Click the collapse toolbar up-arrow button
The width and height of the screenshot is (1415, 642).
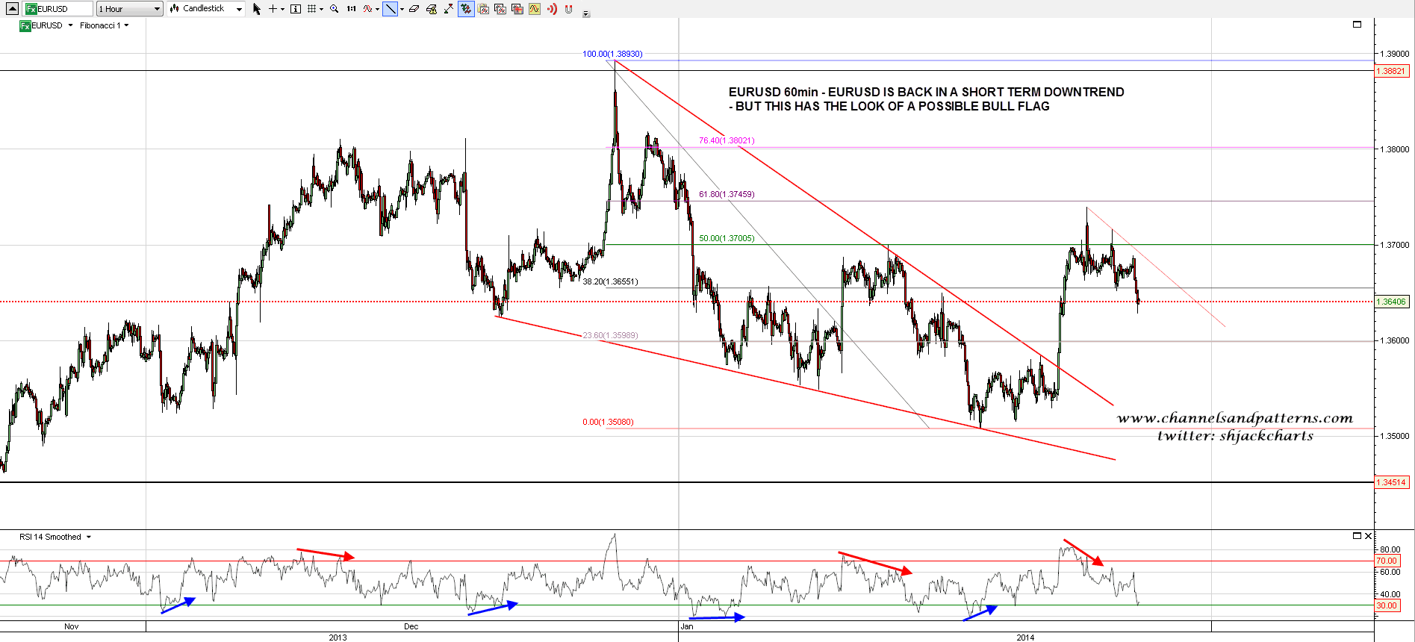point(12,9)
